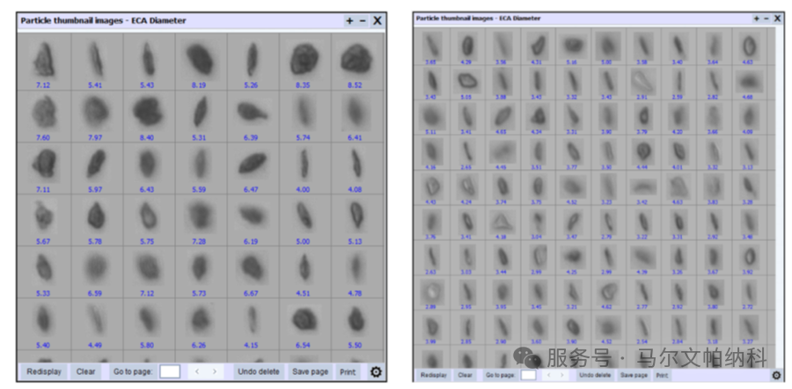Select particle thumbnail labeled 5.59
Screen dimensions: 792x389
click(x=201, y=165)
